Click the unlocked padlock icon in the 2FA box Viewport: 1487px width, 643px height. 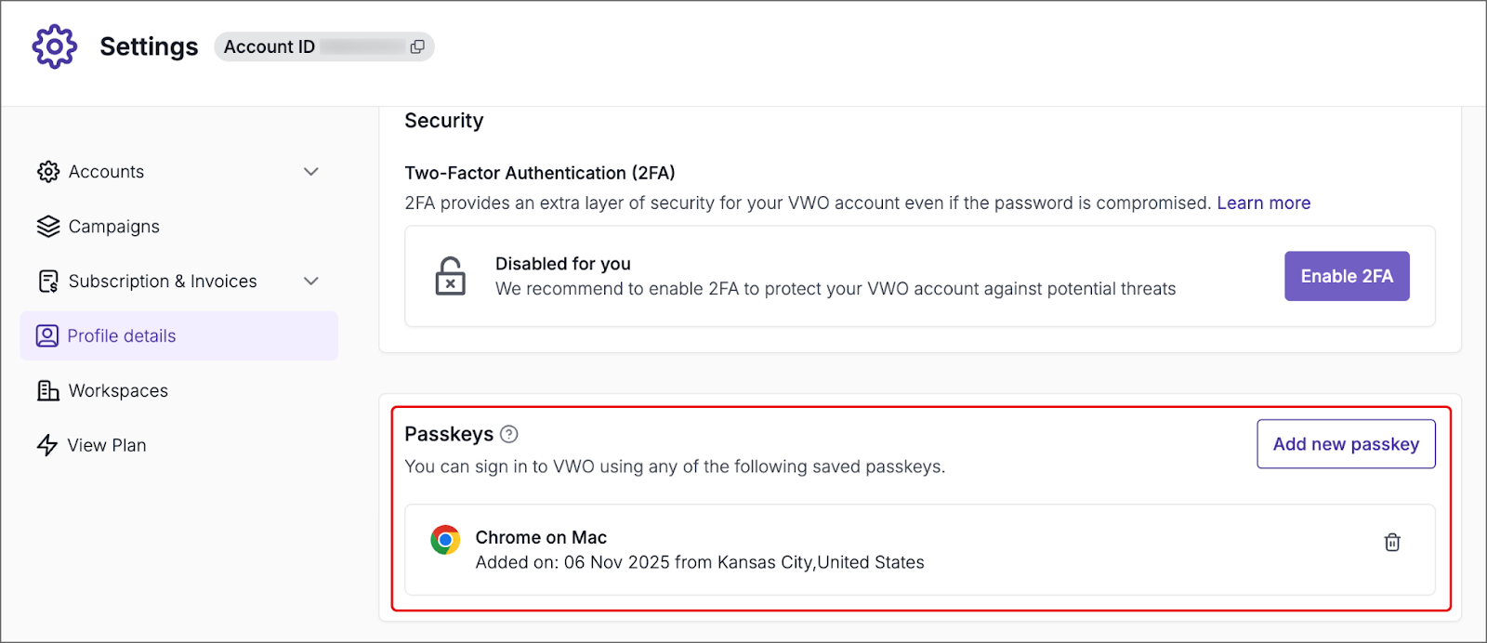pos(450,276)
